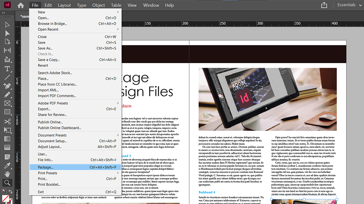
Task: Grab the Hand tool
Action: 7,173
